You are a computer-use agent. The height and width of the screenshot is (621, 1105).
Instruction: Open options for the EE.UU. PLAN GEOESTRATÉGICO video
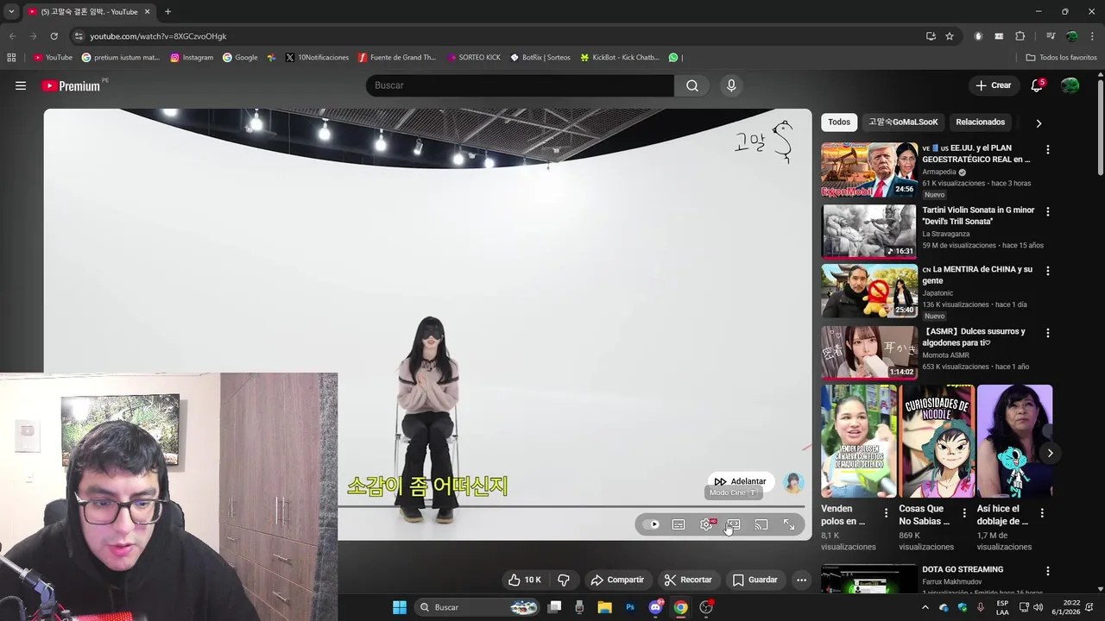[x=1048, y=149]
